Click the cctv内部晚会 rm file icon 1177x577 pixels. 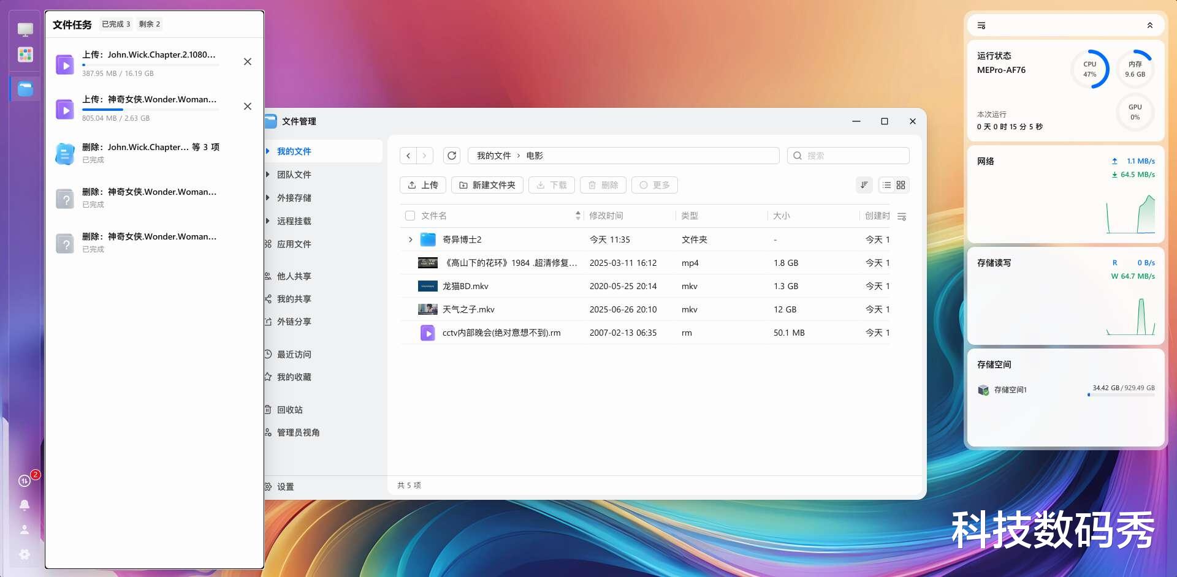(428, 333)
